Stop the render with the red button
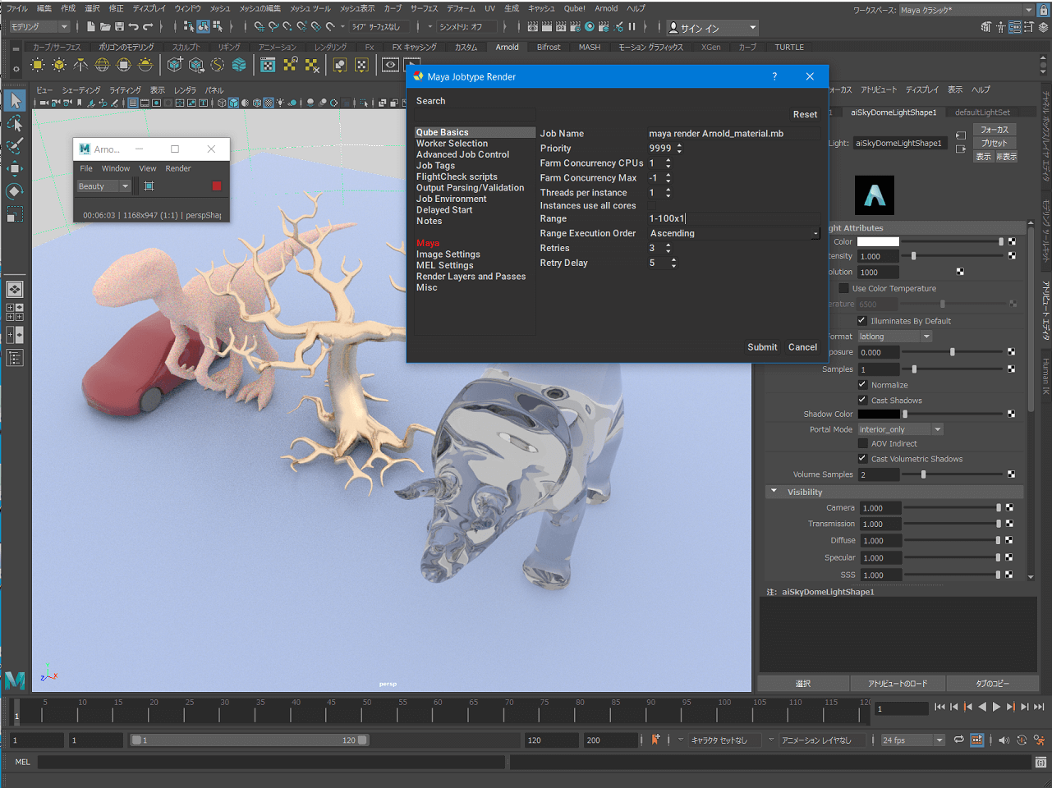Image resolution: width=1052 pixels, height=788 pixels. [217, 186]
